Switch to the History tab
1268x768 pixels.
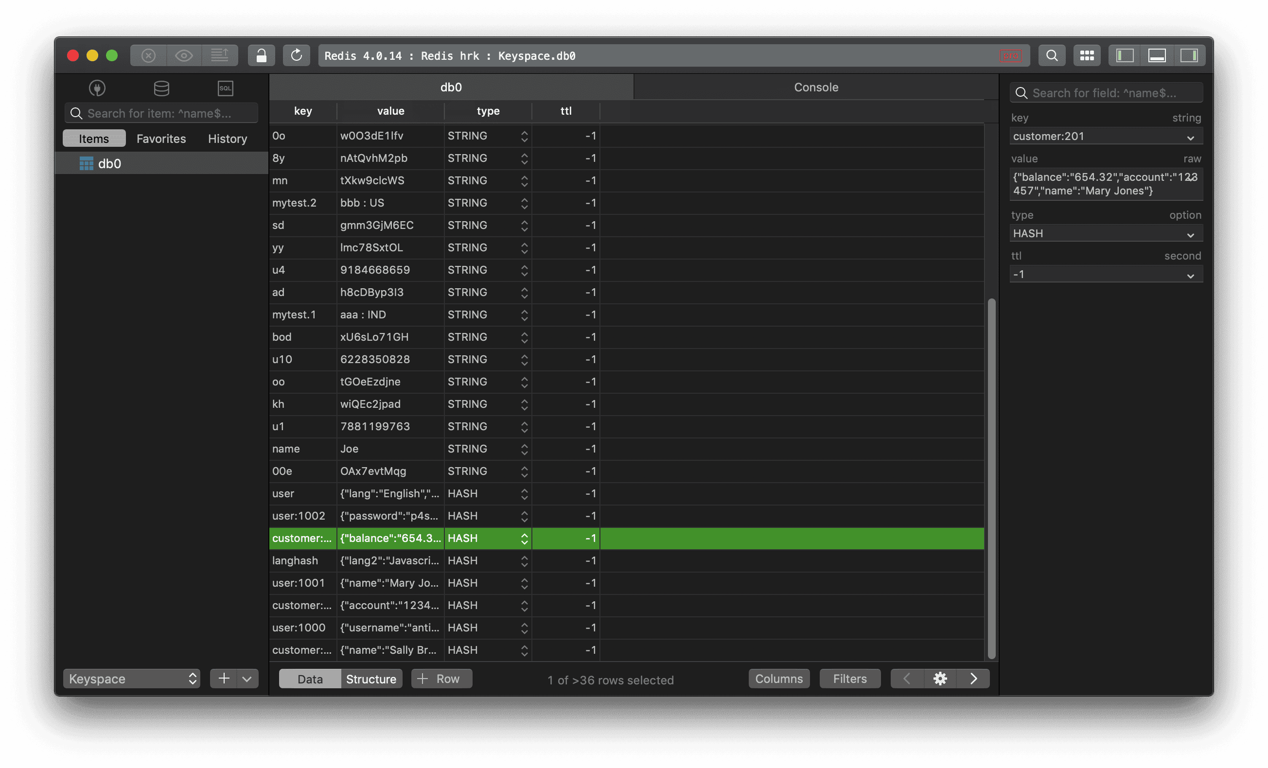[x=228, y=139]
